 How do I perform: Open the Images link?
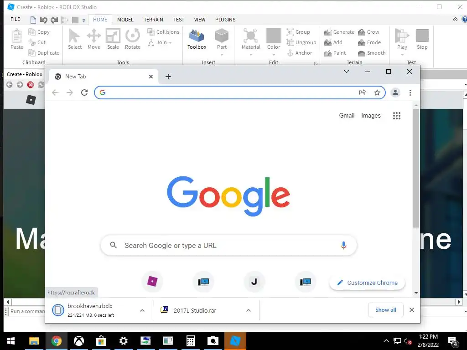point(371,115)
